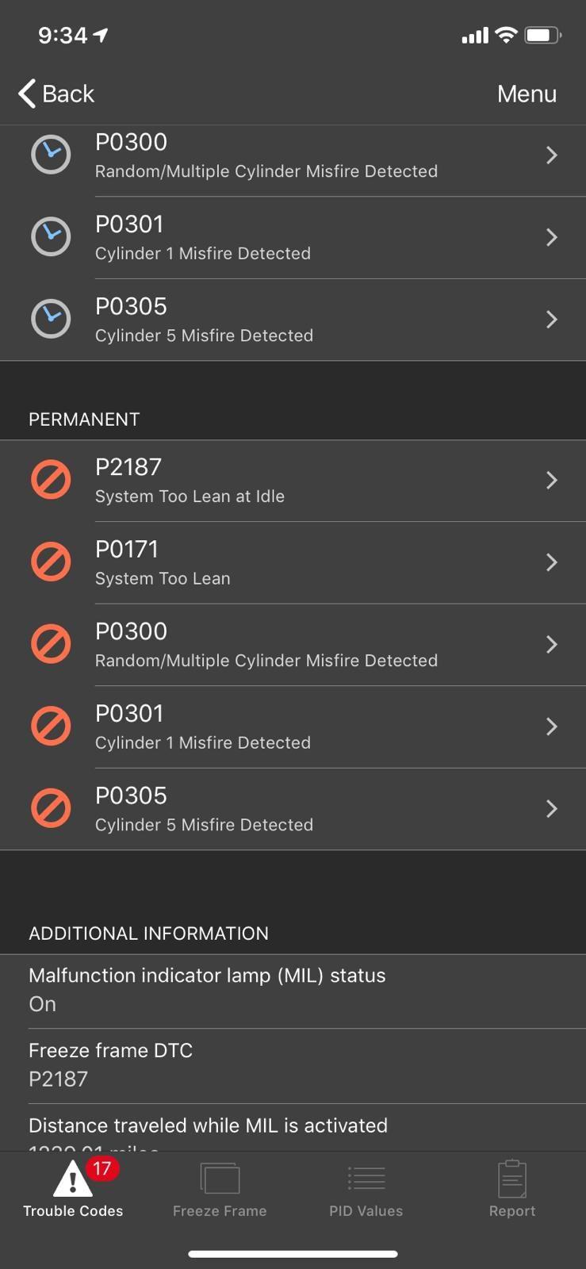Tap the pending clock icon beside P0301
Viewport: 586px width, 1269px height.
51,236
